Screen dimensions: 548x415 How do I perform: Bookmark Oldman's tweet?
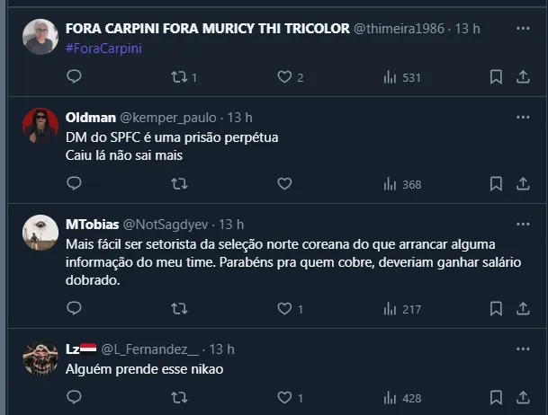496,184
